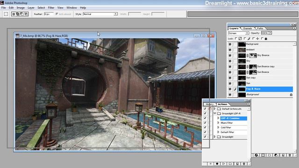Click the Delete Layer trash icon
This screenshot has height=168, width=299.
[x=290, y=155]
